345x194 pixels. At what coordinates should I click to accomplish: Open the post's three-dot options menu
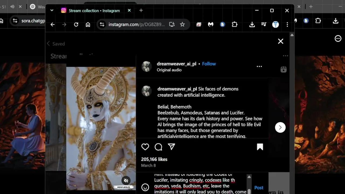click(259, 67)
